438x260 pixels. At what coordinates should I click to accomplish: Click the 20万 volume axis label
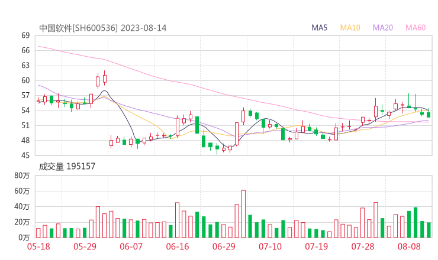pos(22,222)
